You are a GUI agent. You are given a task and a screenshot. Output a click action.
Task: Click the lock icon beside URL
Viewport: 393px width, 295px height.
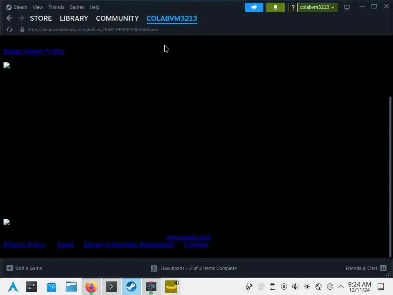coord(22,30)
